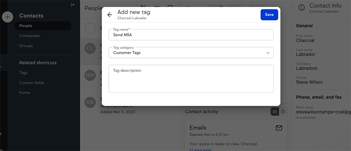Save the new tag
The height and width of the screenshot is (151, 351).
pyautogui.click(x=269, y=14)
